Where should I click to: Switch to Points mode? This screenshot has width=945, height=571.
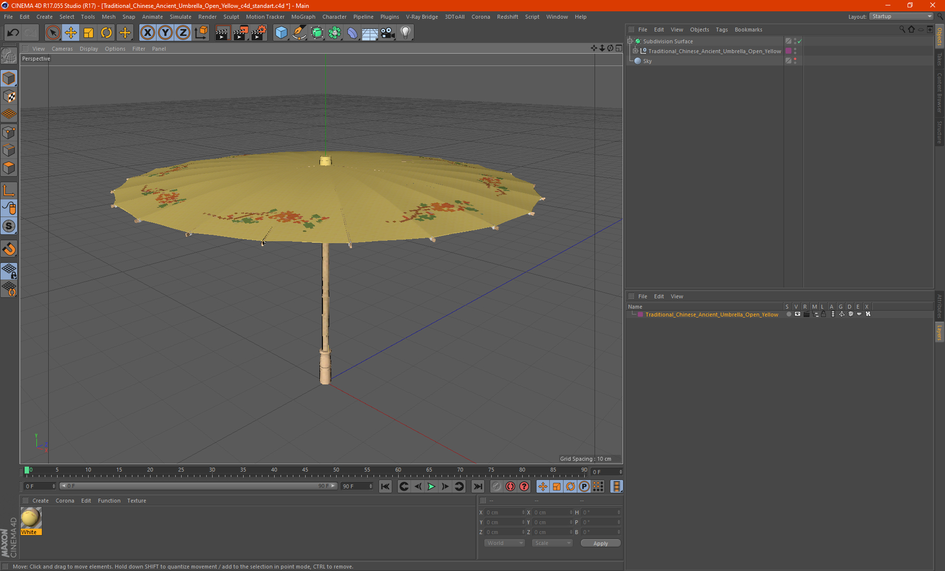[9, 132]
